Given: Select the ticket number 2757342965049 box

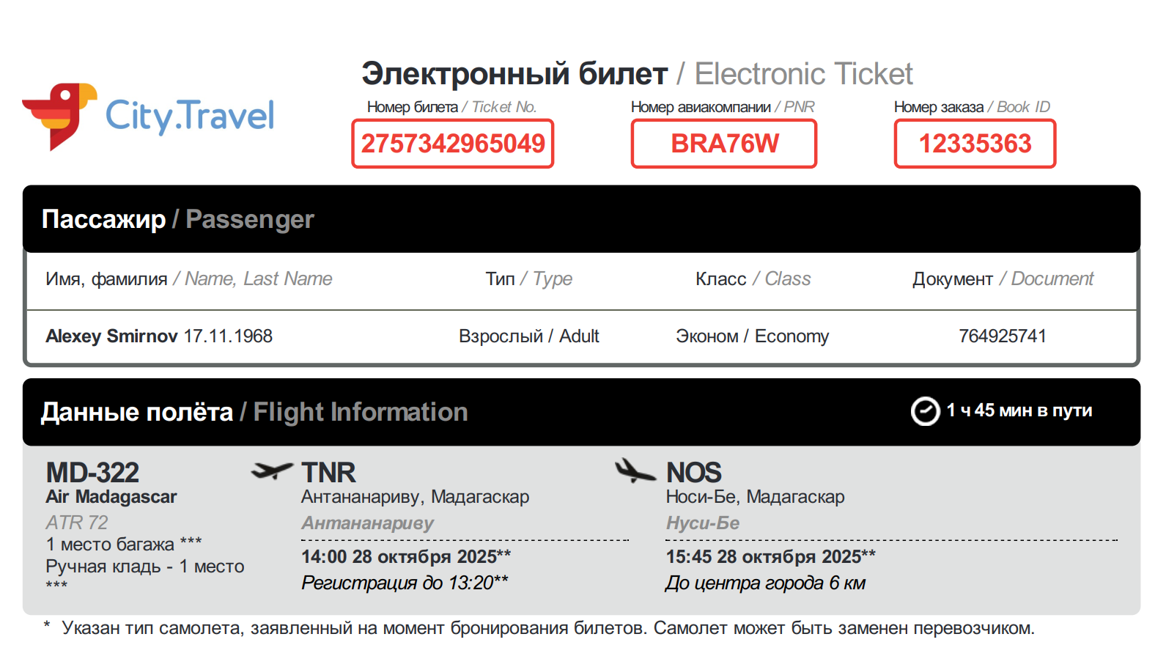Looking at the screenshot, I should (453, 144).
